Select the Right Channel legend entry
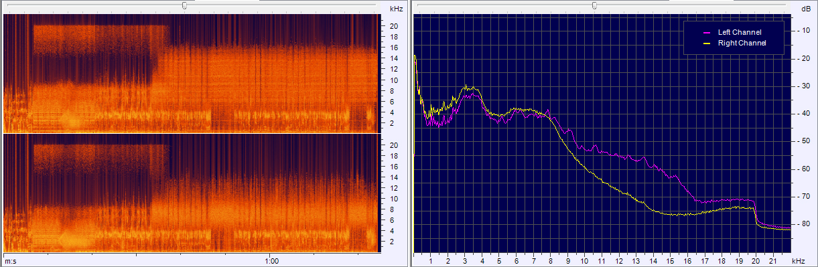Screen dimensions: 818x267 pos(742,43)
